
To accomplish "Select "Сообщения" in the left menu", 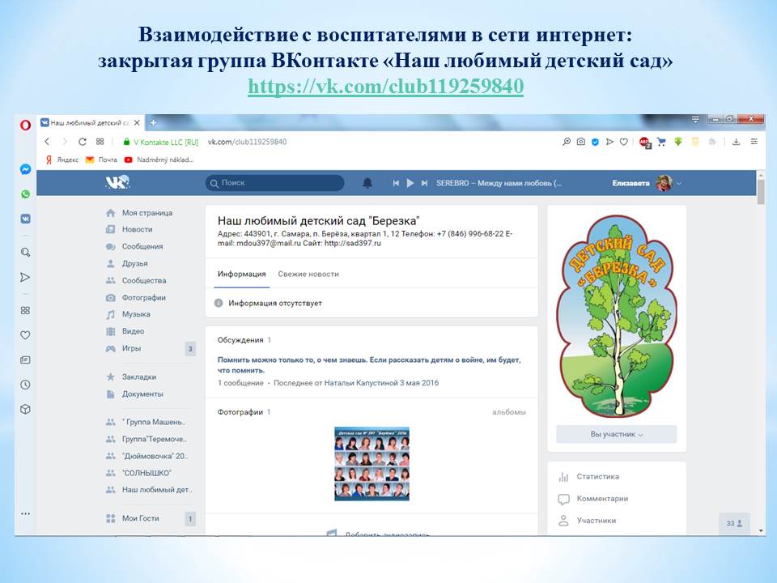I will click(x=142, y=246).
